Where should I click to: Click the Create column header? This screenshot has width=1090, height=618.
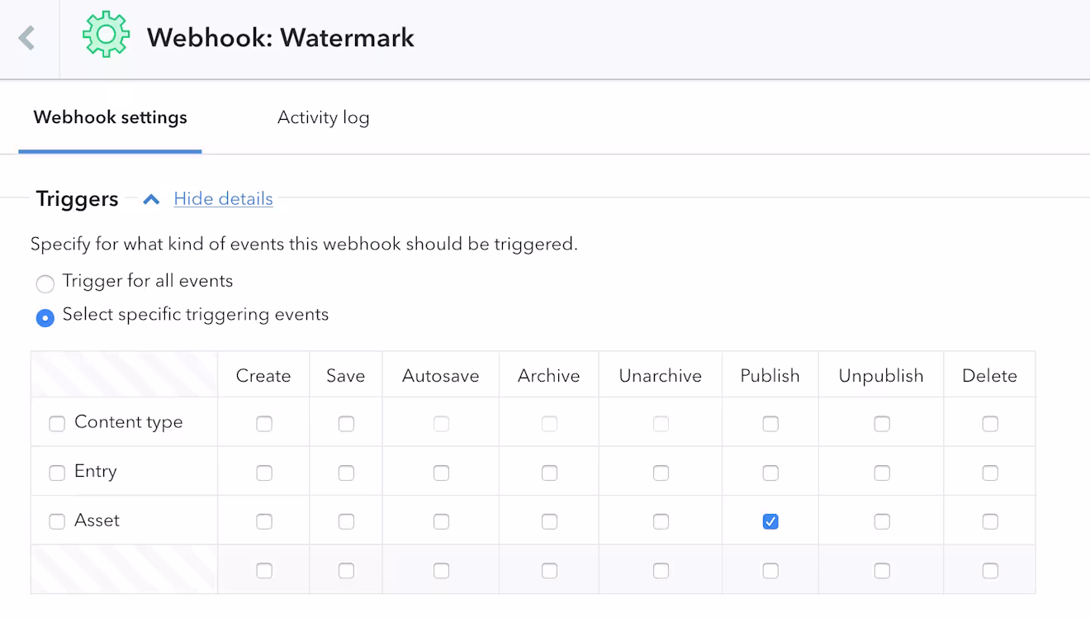point(263,376)
